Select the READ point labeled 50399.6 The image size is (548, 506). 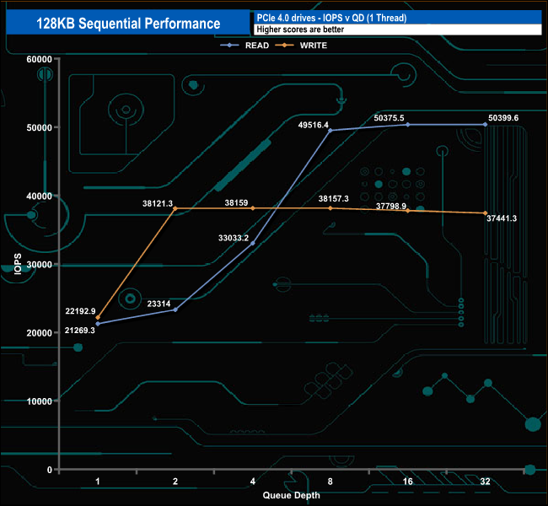click(x=486, y=125)
